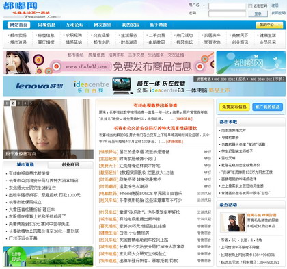Viewport: 287px width, 269px height.
Task: Switch to the 城市速递 news tab
Action: pyautogui.click(x=25, y=164)
